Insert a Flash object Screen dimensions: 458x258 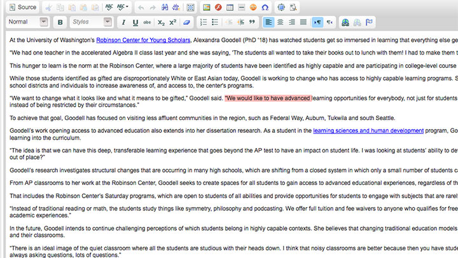[x=218, y=7]
